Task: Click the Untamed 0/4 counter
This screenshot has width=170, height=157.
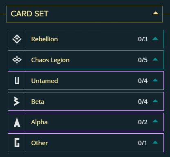Action: [x=143, y=81]
